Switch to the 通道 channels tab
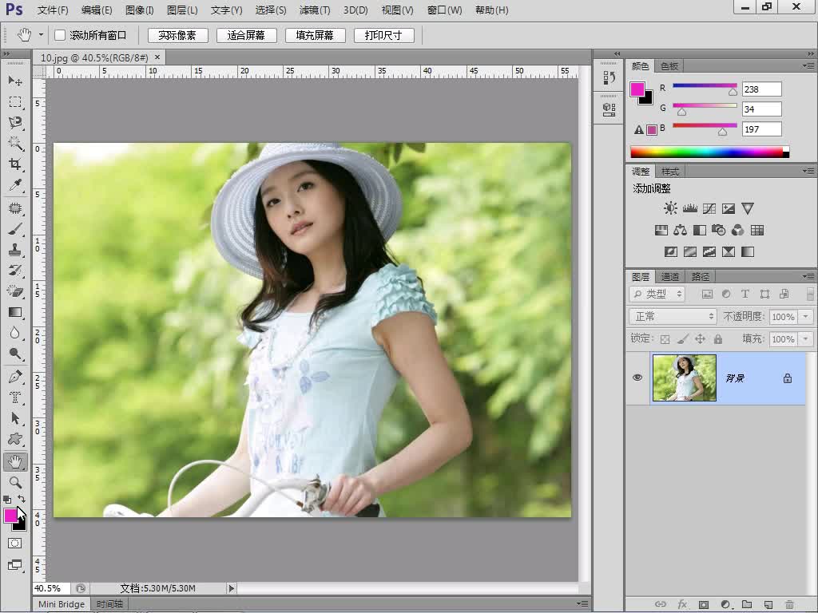 670,276
